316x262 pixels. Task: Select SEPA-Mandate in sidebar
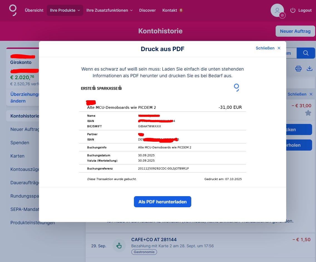point(25,209)
